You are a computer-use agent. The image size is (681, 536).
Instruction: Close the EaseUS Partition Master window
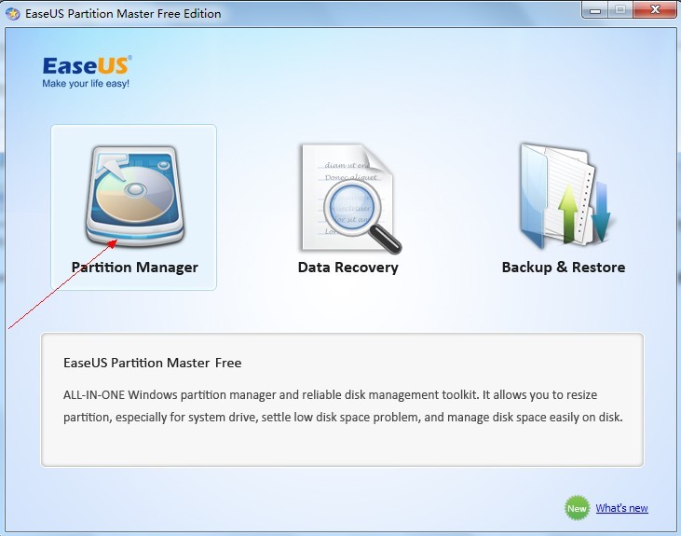tap(655, 10)
